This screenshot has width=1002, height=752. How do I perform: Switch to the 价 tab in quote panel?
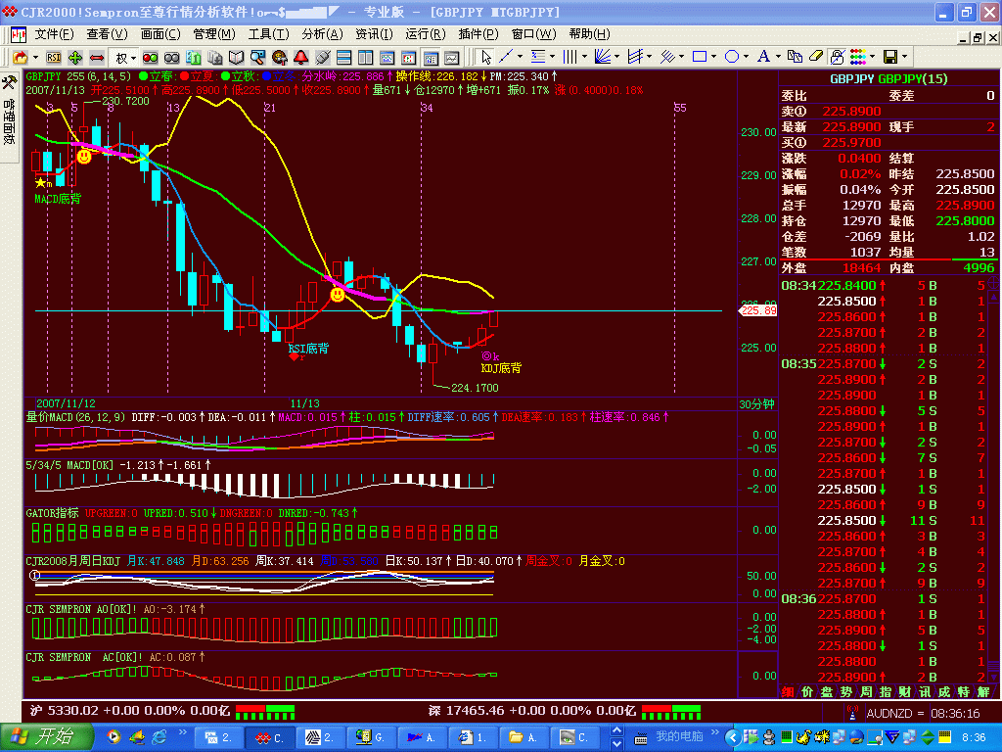point(807,692)
